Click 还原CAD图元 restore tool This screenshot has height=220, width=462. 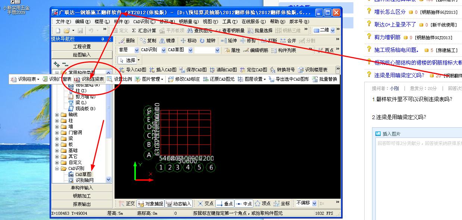click(x=219, y=79)
